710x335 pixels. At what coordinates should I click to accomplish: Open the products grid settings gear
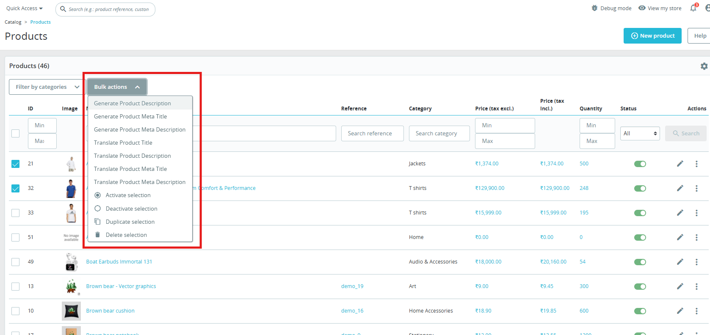click(704, 66)
